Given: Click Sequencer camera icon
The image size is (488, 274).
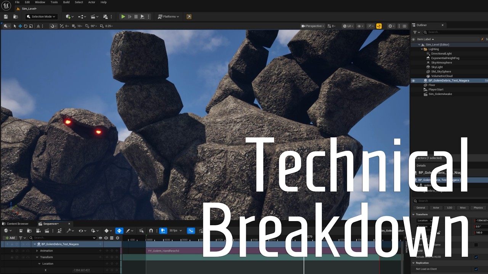Looking at the screenshot, I should (x=38, y=231).
